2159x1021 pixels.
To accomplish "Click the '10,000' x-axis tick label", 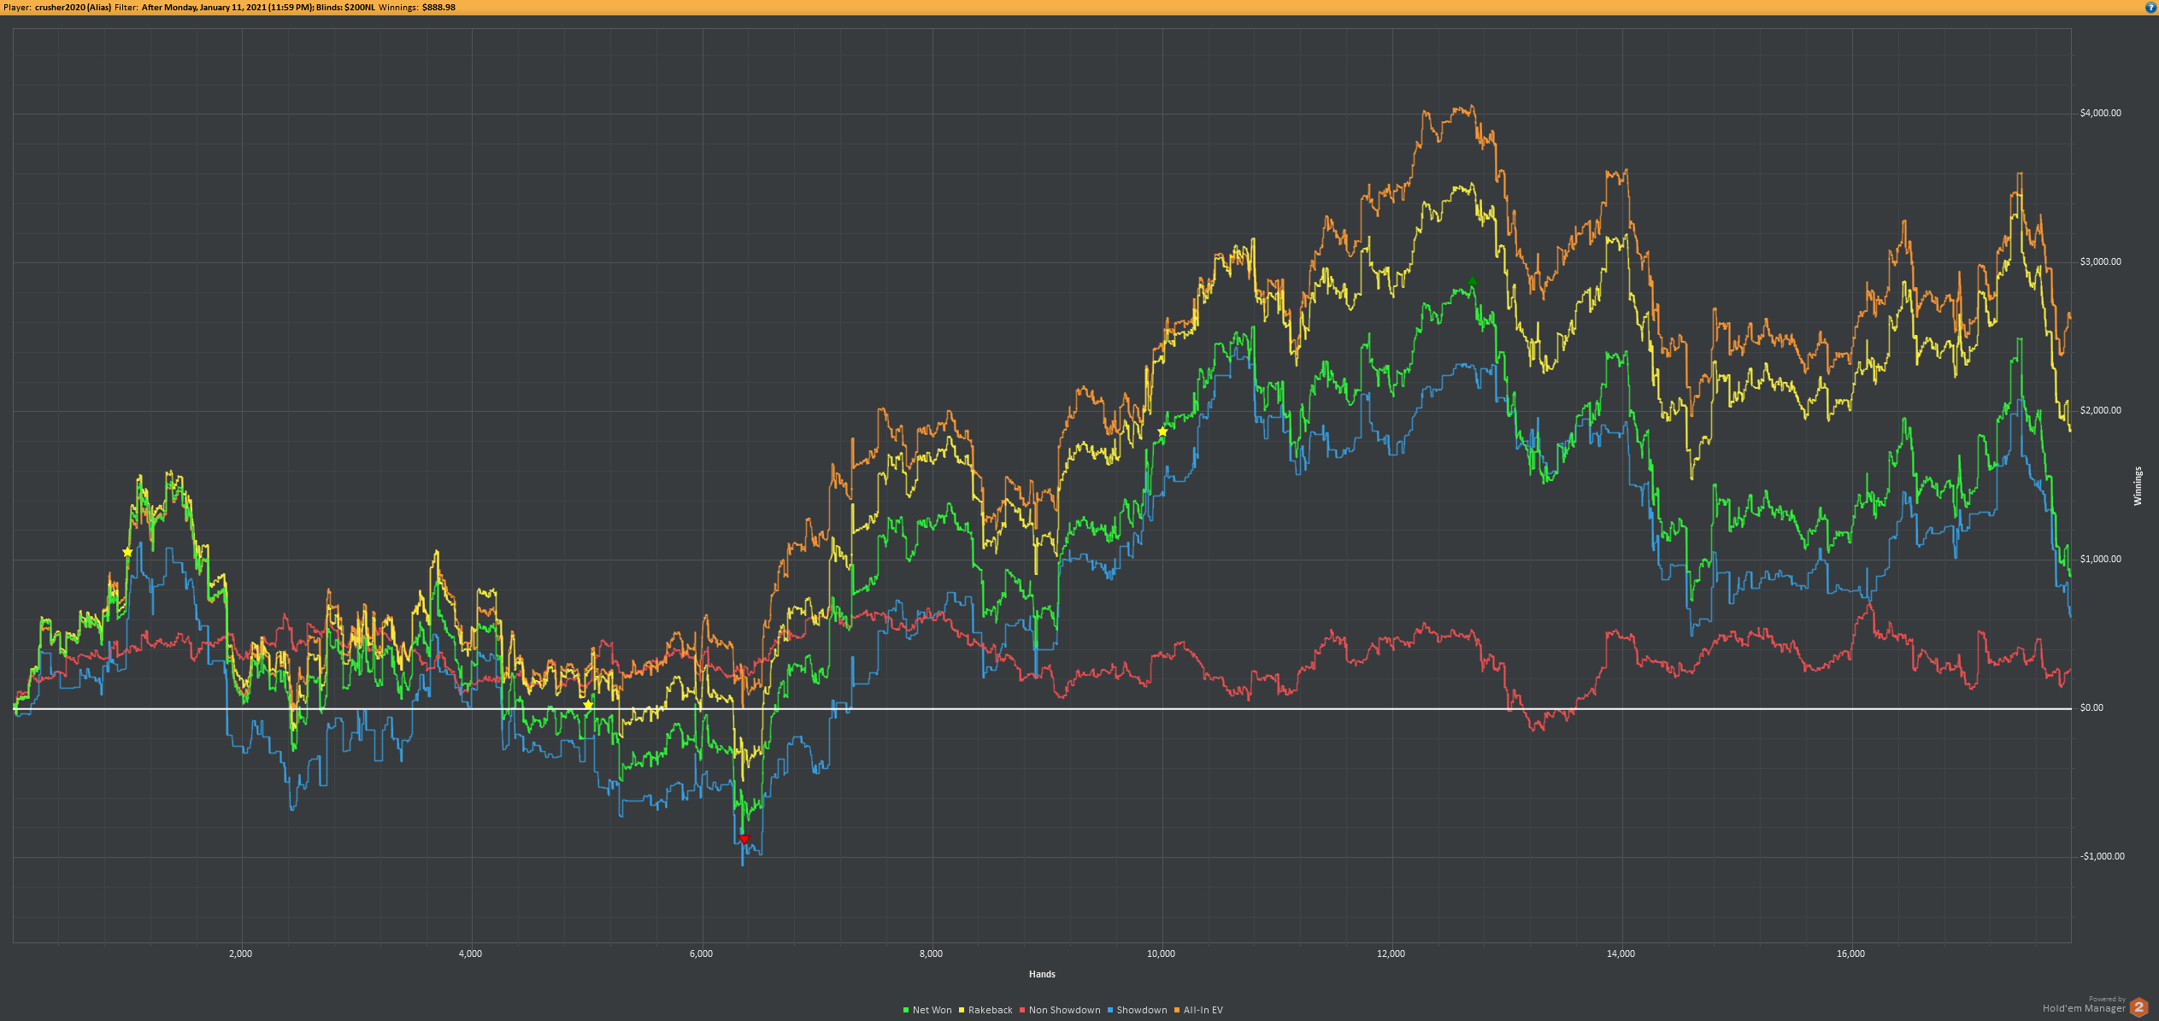I will click(1161, 954).
